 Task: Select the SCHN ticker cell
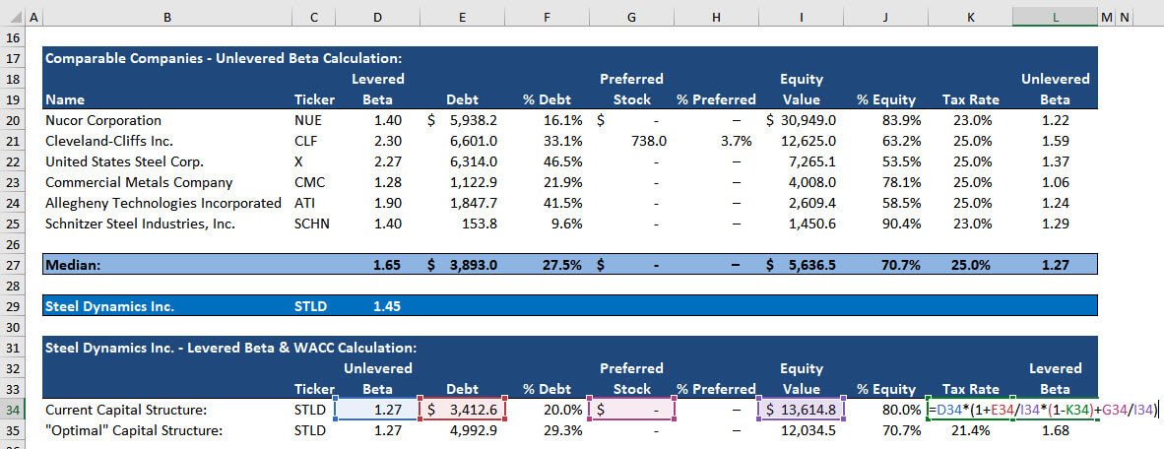tap(311, 224)
